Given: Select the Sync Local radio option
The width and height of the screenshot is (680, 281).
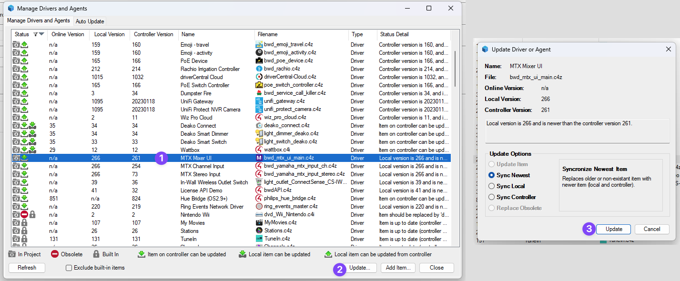Looking at the screenshot, I should 492,186.
